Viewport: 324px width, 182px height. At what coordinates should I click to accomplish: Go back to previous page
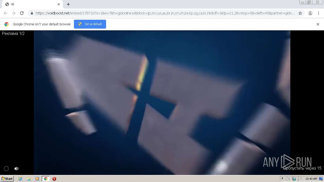pyautogui.click(x=6, y=13)
